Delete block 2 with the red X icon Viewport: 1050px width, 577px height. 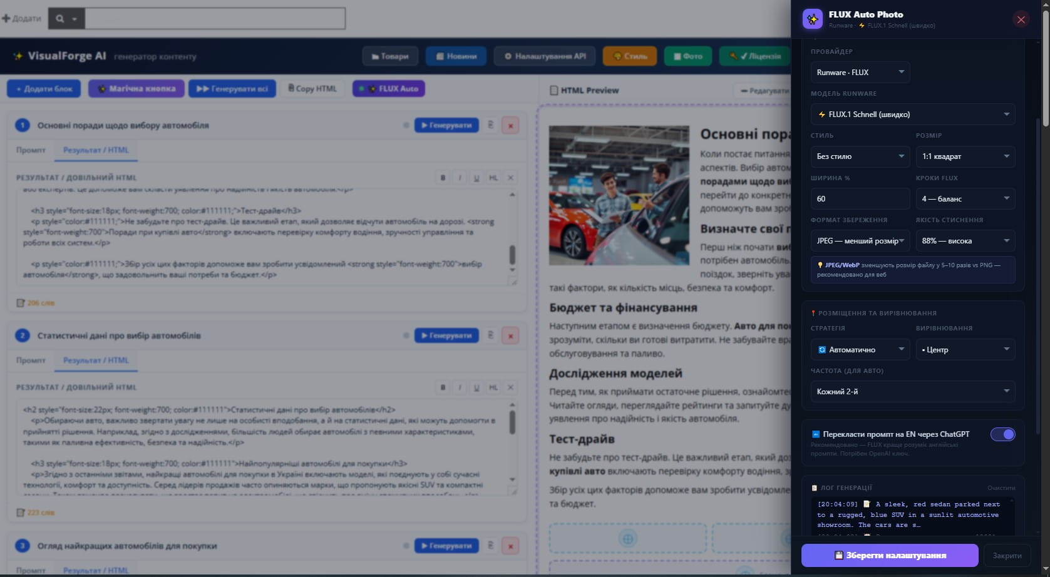click(510, 335)
